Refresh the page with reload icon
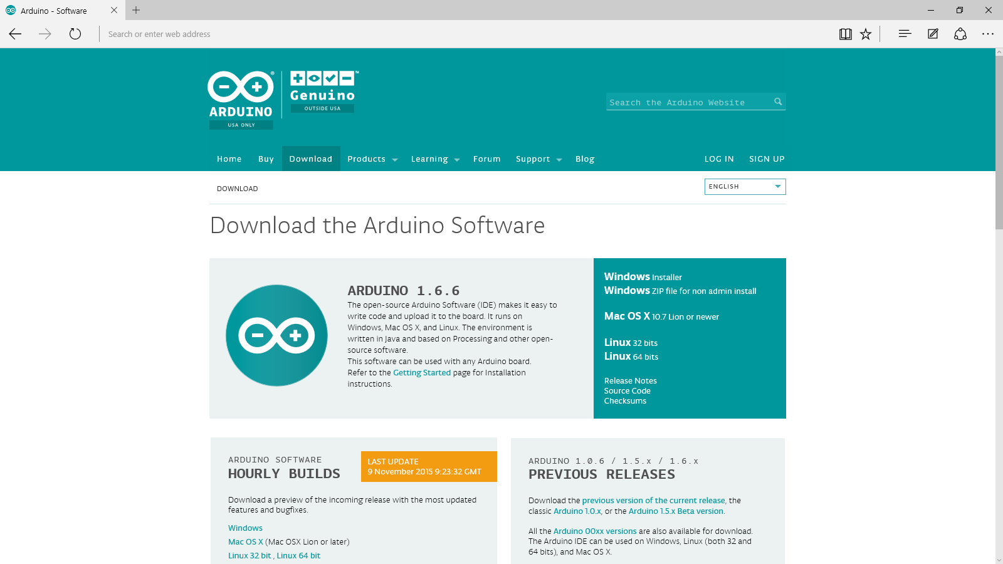This screenshot has width=1003, height=564. [x=75, y=34]
